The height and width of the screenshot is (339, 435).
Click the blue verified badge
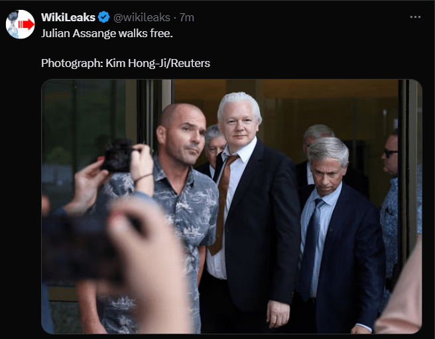pos(104,17)
